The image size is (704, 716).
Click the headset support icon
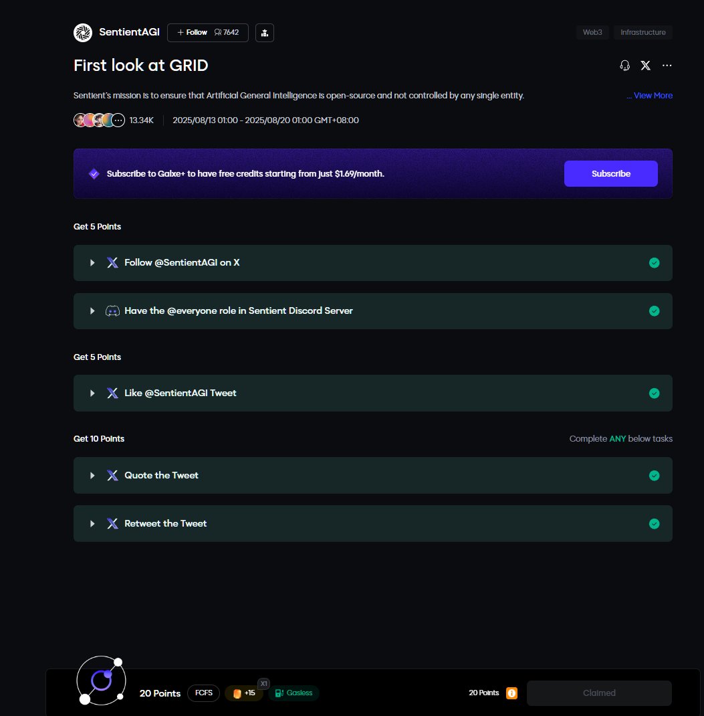[625, 66]
